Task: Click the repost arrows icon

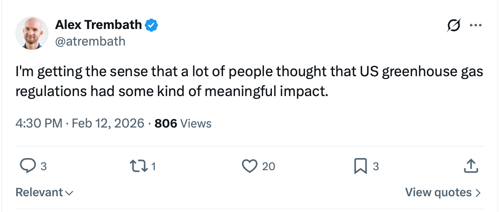Action: tap(139, 166)
